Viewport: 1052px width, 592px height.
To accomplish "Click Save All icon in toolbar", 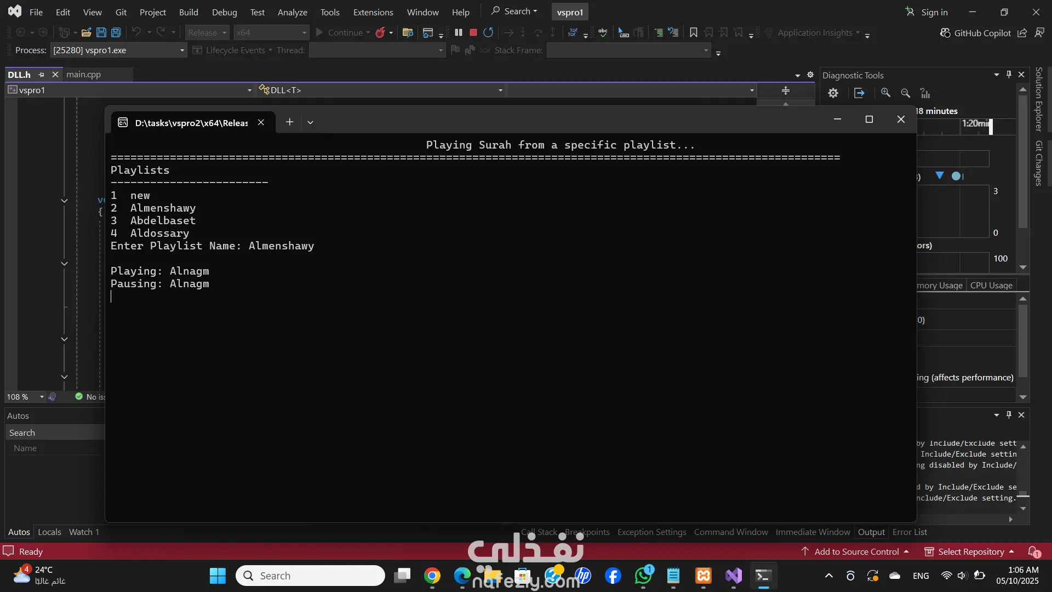I will pos(116,33).
